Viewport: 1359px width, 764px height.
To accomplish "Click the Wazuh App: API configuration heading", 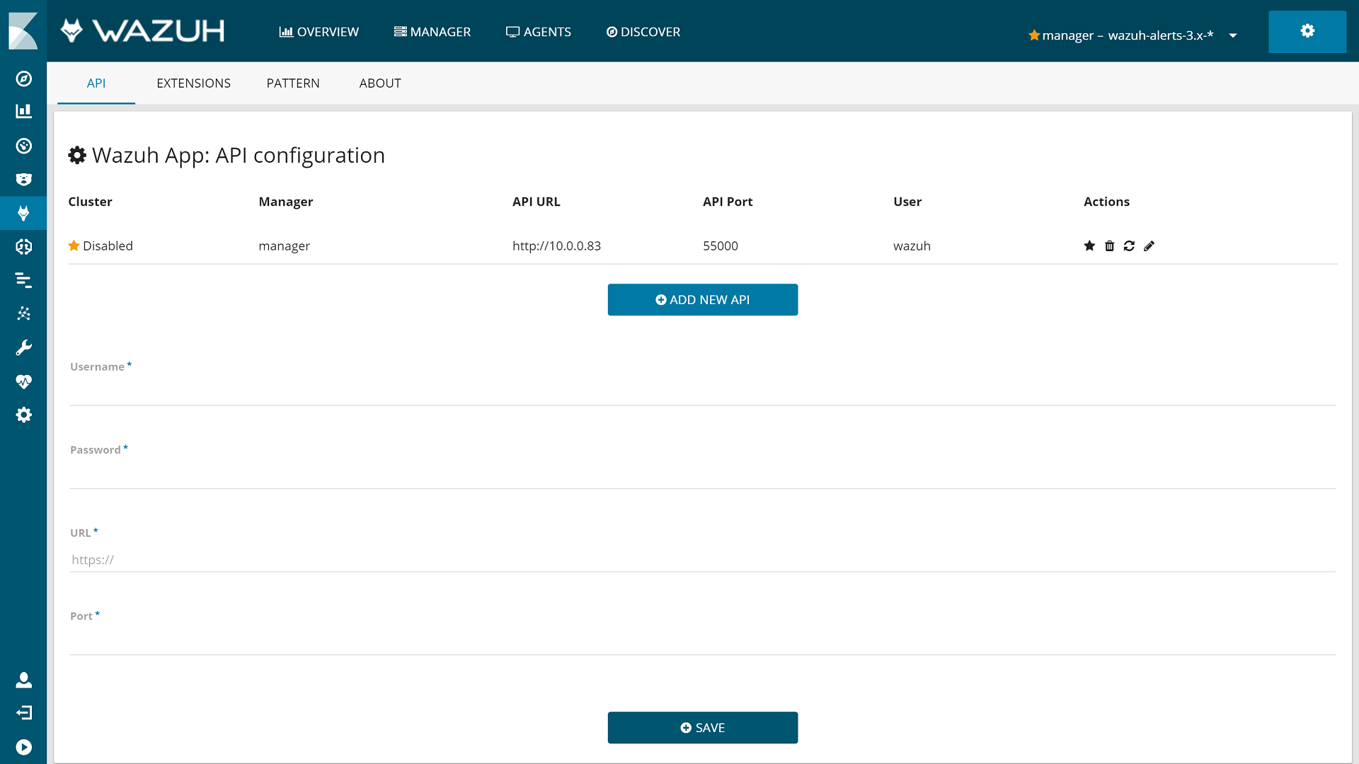I will coord(226,155).
